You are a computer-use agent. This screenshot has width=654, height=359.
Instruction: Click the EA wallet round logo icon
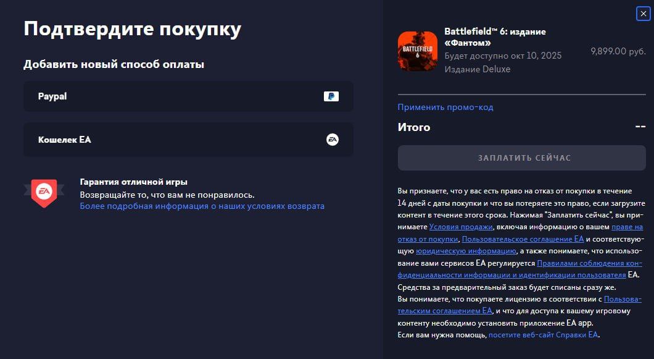pyautogui.click(x=332, y=140)
